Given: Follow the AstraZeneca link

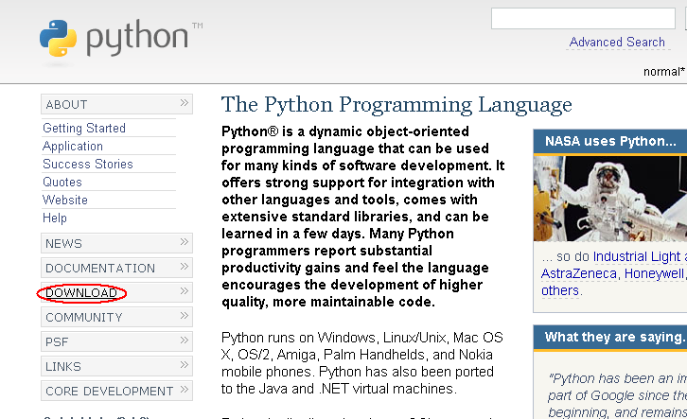Looking at the screenshot, I should pos(577,274).
